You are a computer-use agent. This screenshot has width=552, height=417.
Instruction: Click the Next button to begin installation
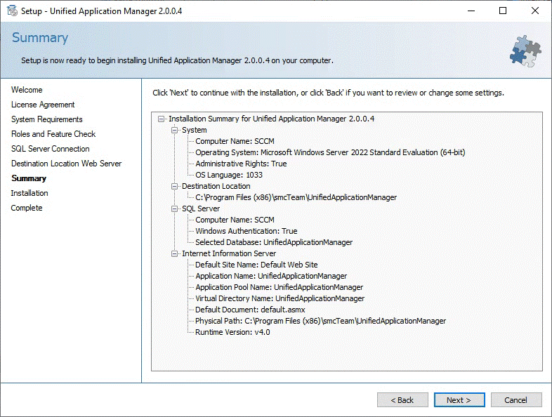[x=459, y=400]
